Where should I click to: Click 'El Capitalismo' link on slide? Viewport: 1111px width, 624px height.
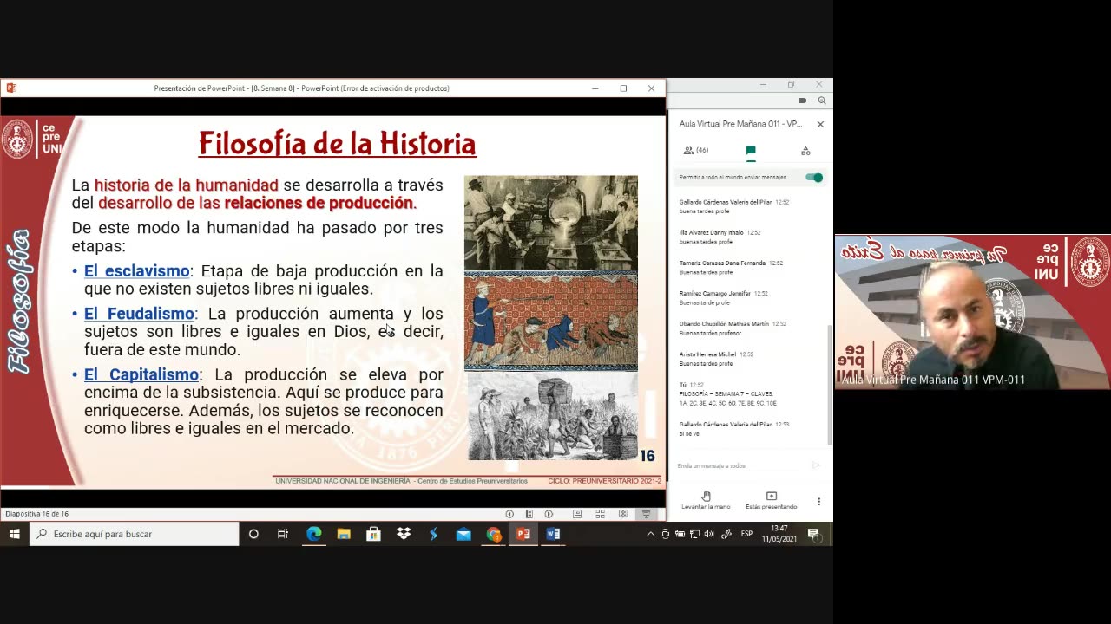[x=141, y=374]
